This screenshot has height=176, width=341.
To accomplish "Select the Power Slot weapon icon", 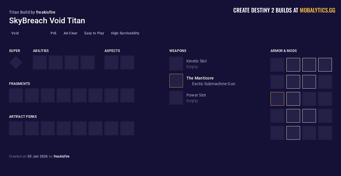I will (176, 98).
